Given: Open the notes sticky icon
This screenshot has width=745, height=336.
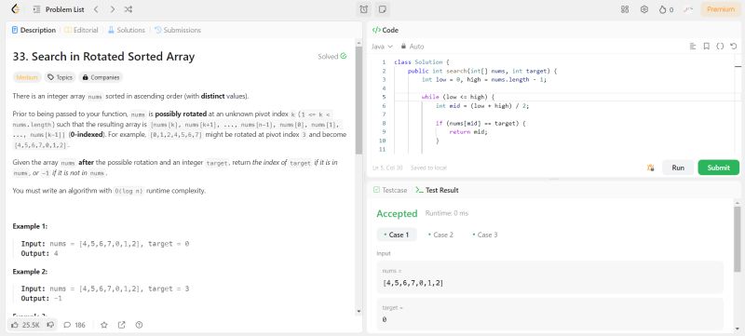Looking at the screenshot, I should point(382,9).
